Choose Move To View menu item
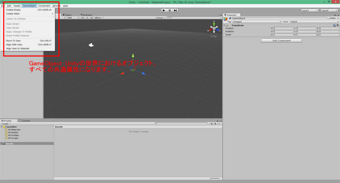The width and height of the screenshot is (340, 183). [28, 41]
